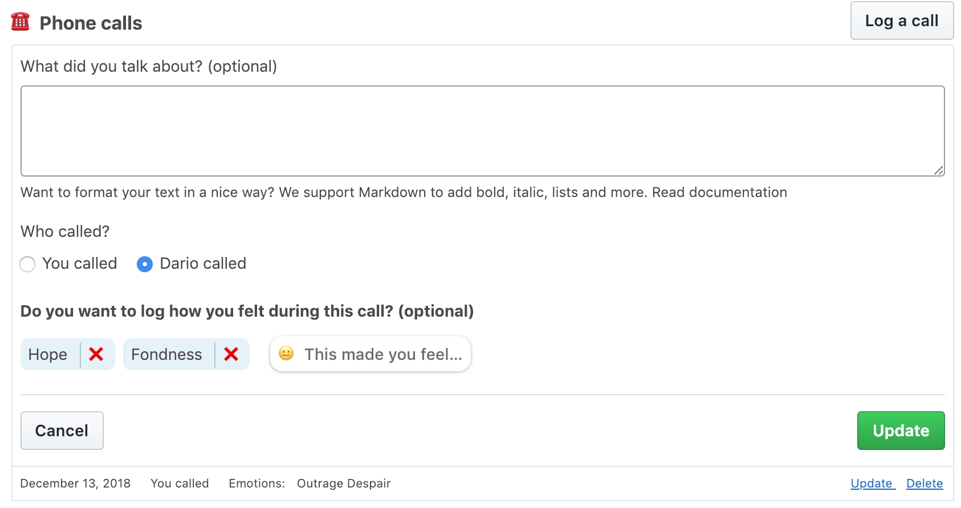Screen dimensions: 961x508
Task: Select the Dario called radio button
Action: click(145, 264)
